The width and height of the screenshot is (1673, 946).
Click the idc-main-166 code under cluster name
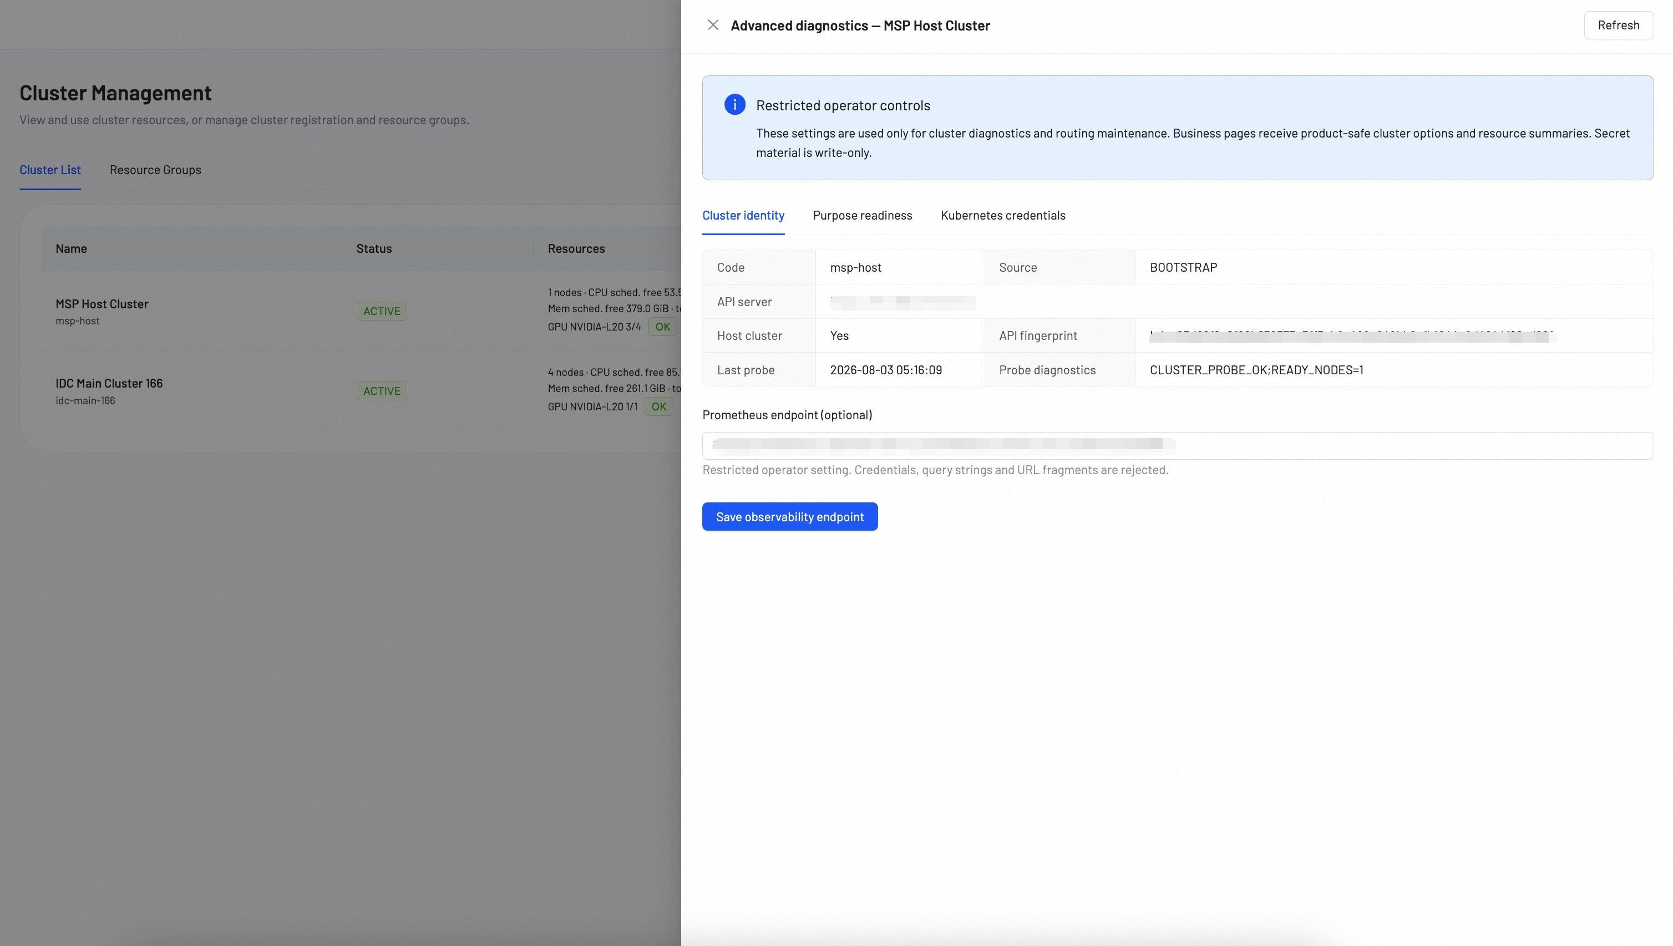pos(85,401)
